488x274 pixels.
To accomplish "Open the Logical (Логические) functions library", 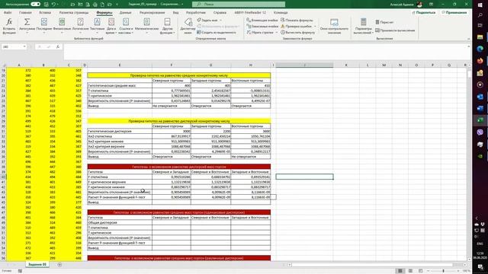I will coord(80,26).
